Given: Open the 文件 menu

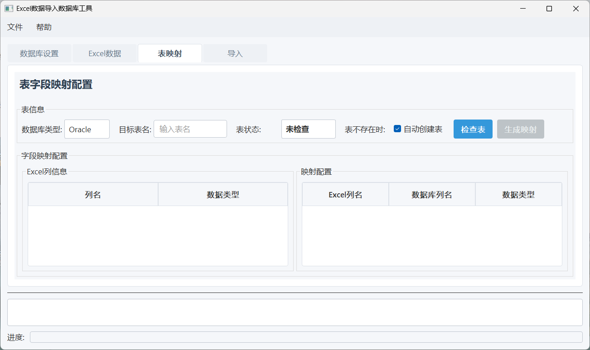Looking at the screenshot, I should 15,27.
